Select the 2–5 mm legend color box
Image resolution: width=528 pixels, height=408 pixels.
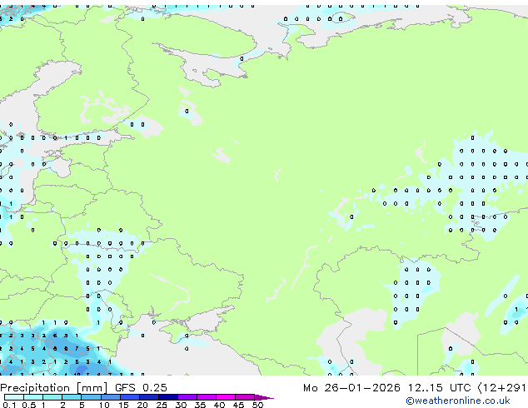coord(72,397)
